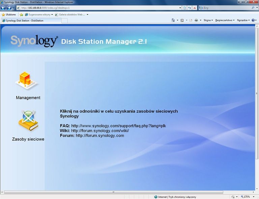Expand the Home button dropdown arrow
The height and width of the screenshot is (199, 259).
(177, 20)
